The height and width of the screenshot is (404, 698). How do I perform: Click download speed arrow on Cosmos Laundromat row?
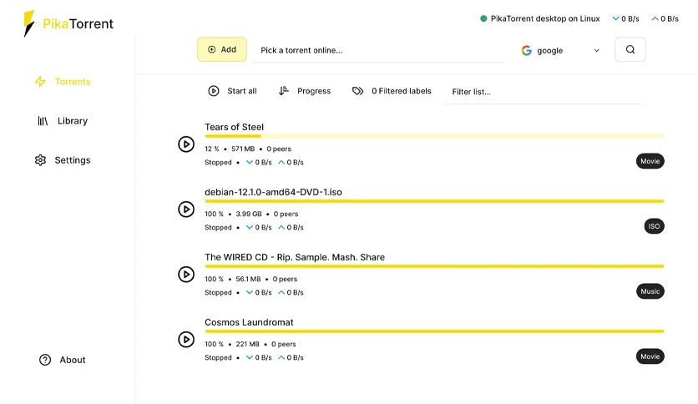pos(250,357)
